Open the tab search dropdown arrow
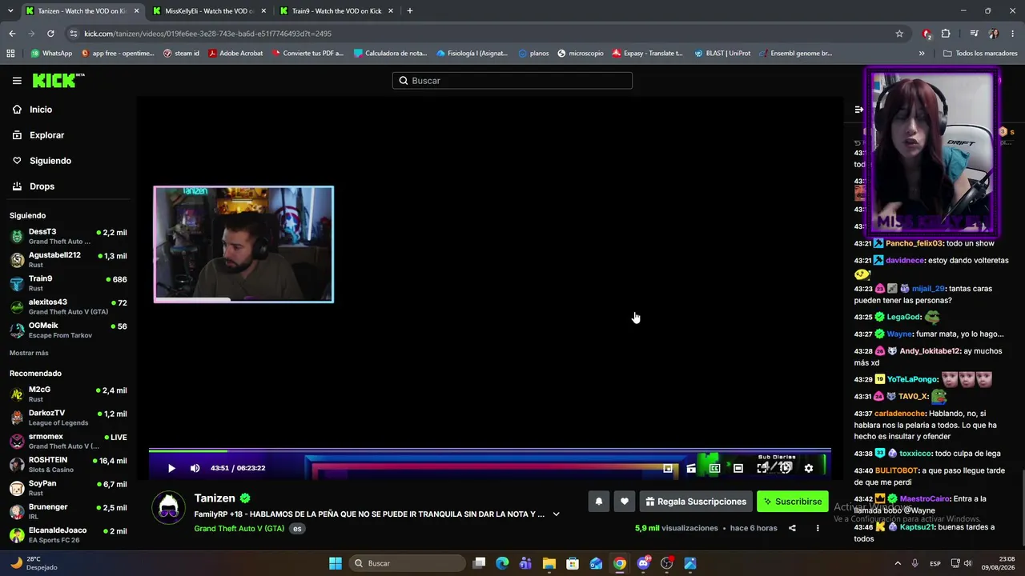1025x576 pixels. [x=10, y=11]
